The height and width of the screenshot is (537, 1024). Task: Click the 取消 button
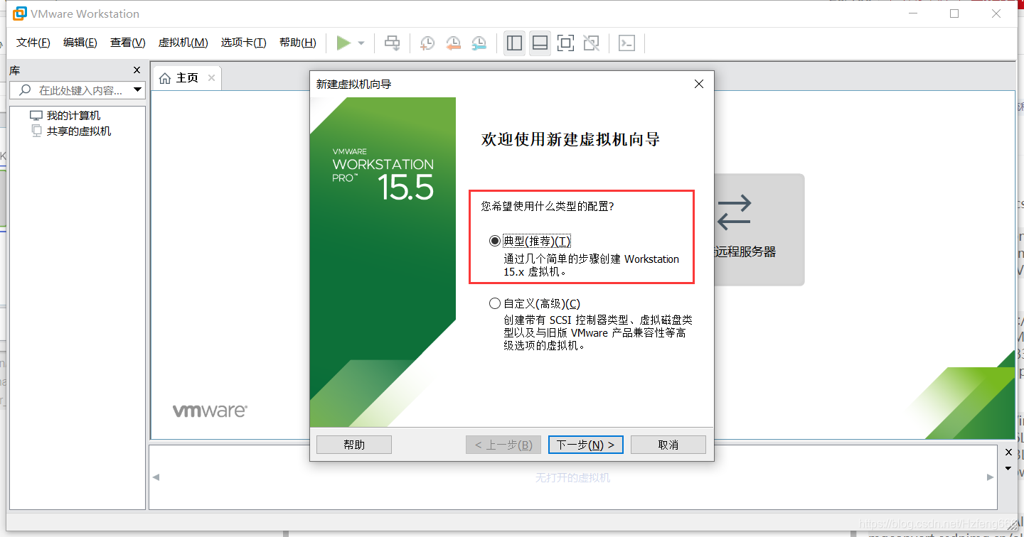click(668, 445)
